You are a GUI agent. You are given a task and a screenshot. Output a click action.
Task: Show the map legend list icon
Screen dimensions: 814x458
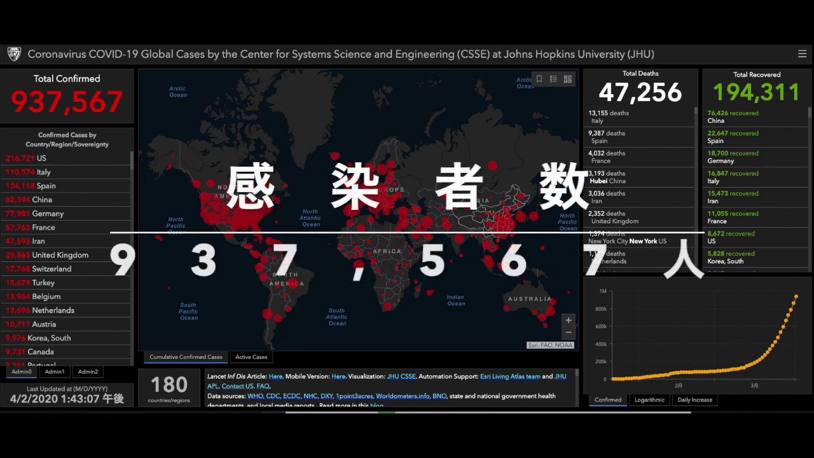(x=553, y=80)
